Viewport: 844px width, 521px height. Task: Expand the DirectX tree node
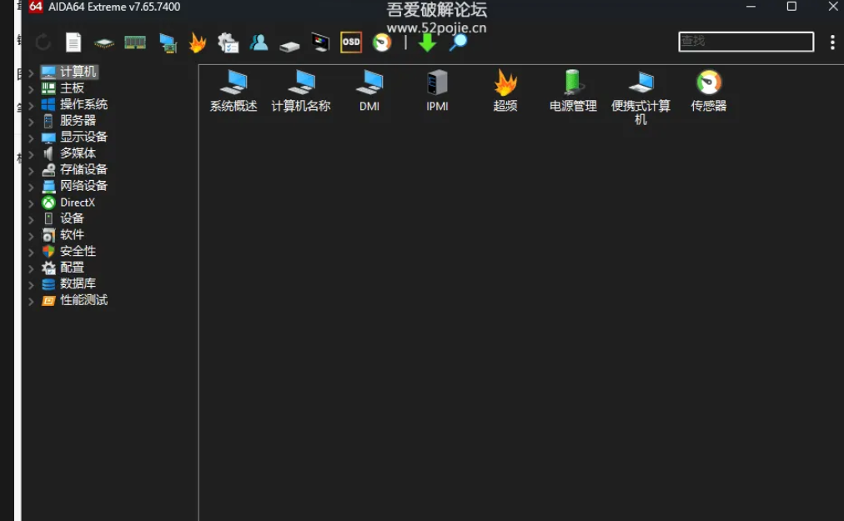(x=31, y=203)
